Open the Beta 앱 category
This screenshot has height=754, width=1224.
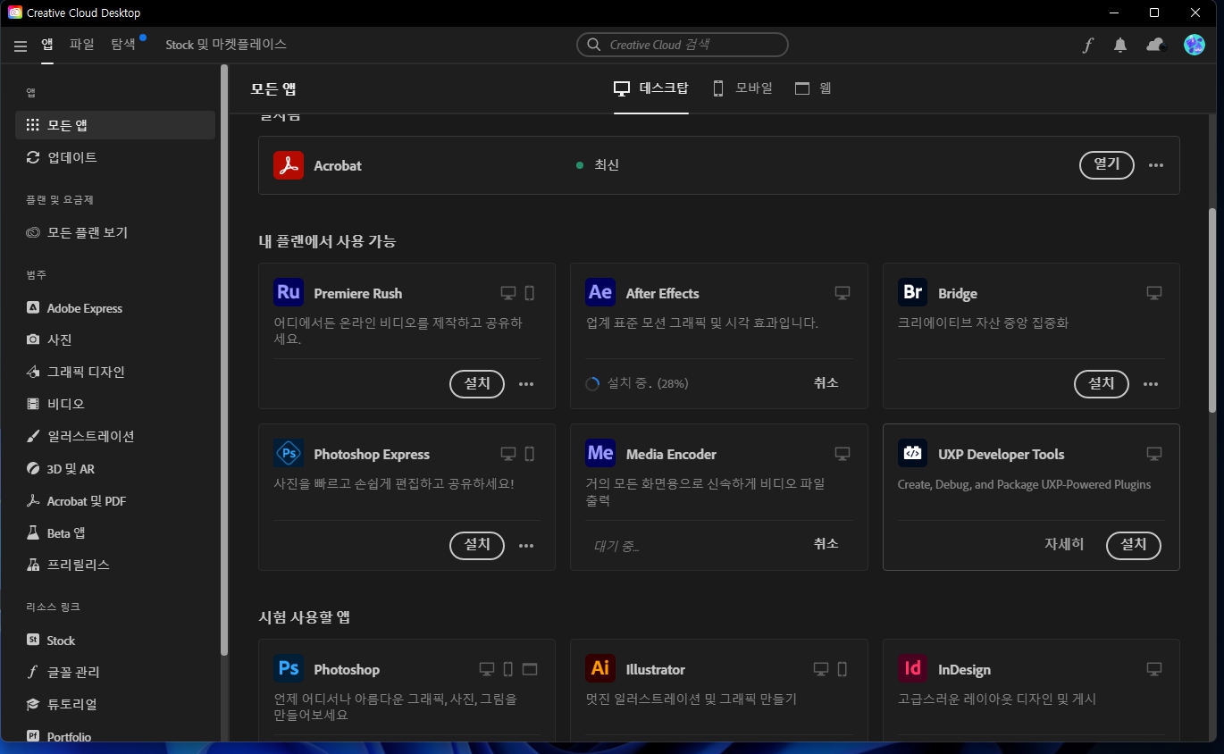coord(115,533)
